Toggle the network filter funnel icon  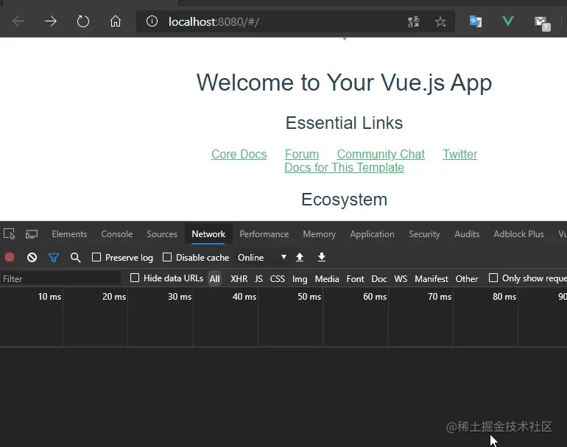(54, 258)
